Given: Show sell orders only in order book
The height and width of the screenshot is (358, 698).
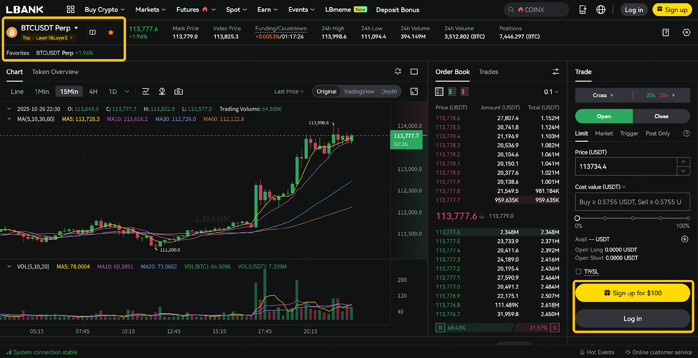Looking at the screenshot, I should coord(465,92).
